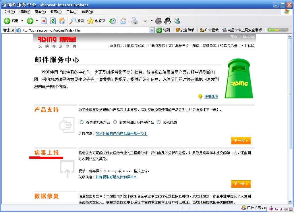Open 短信 navigation link
This screenshot has width=294, height=213.
196,45
